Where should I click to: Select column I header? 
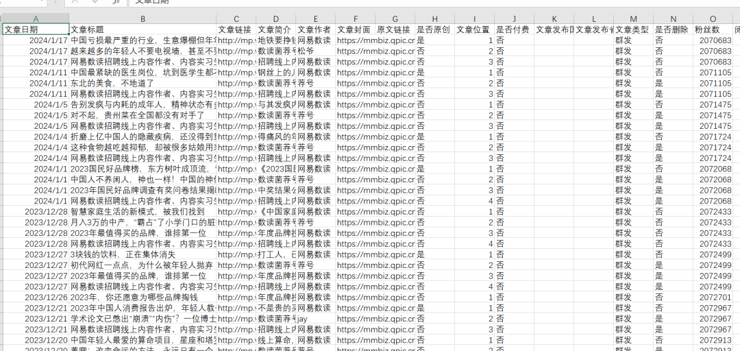[474, 19]
